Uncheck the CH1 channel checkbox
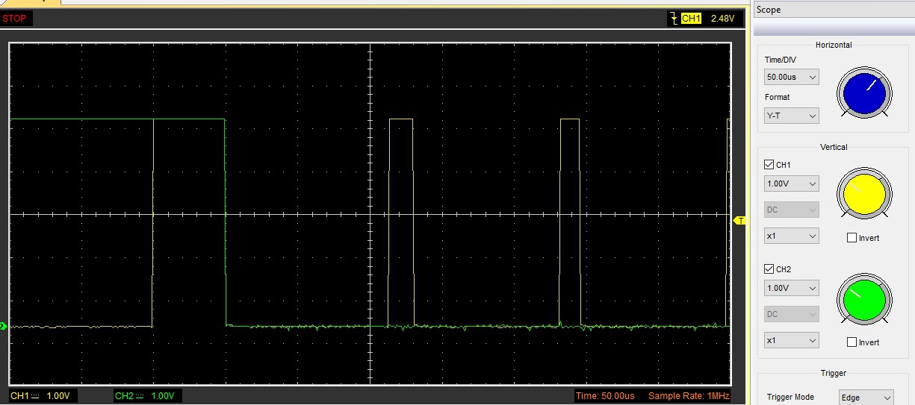This screenshot has height=405, width=915. click(x=769, y=165)
